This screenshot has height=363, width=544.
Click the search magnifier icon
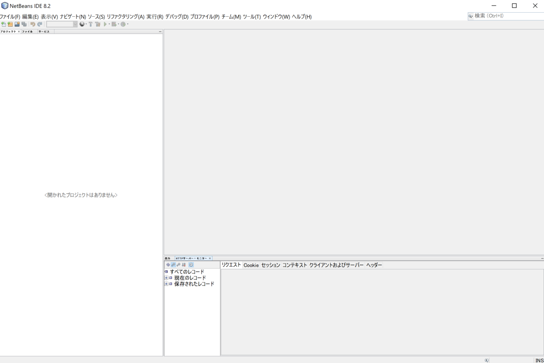coord(471,16)
